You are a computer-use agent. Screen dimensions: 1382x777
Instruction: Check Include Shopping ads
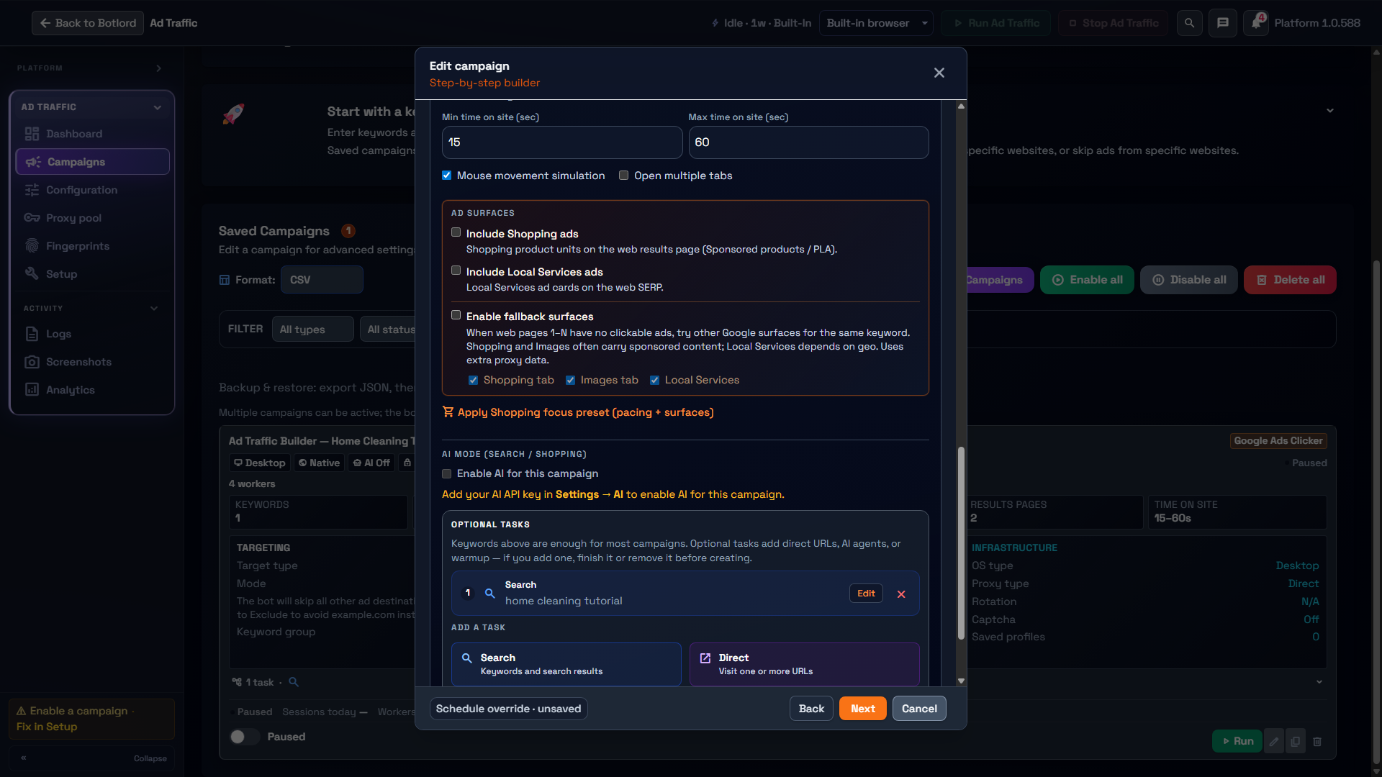(456, 232)
